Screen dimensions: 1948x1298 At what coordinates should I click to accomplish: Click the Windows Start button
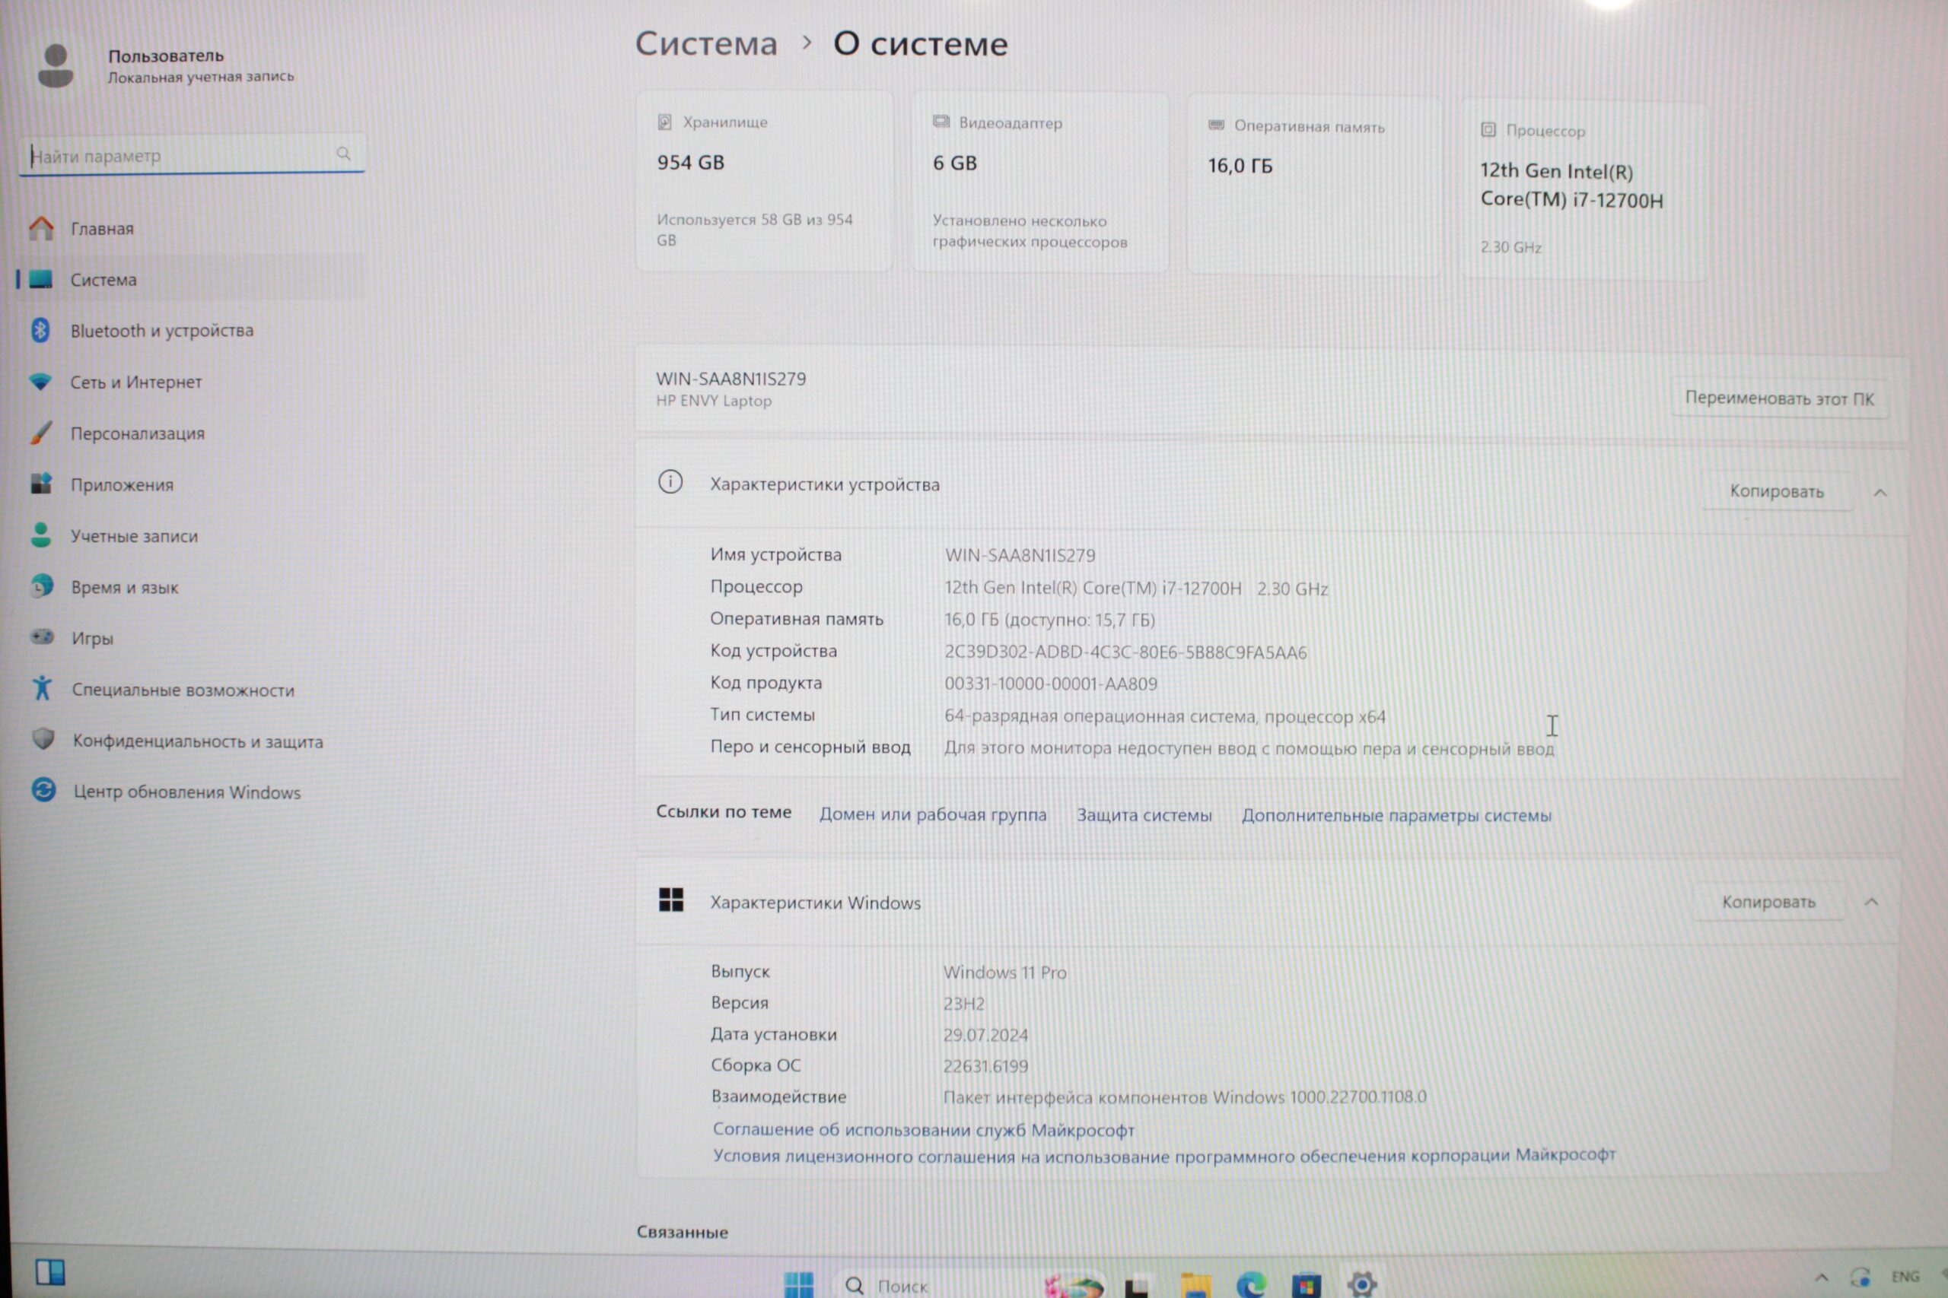coord(799,1285)
